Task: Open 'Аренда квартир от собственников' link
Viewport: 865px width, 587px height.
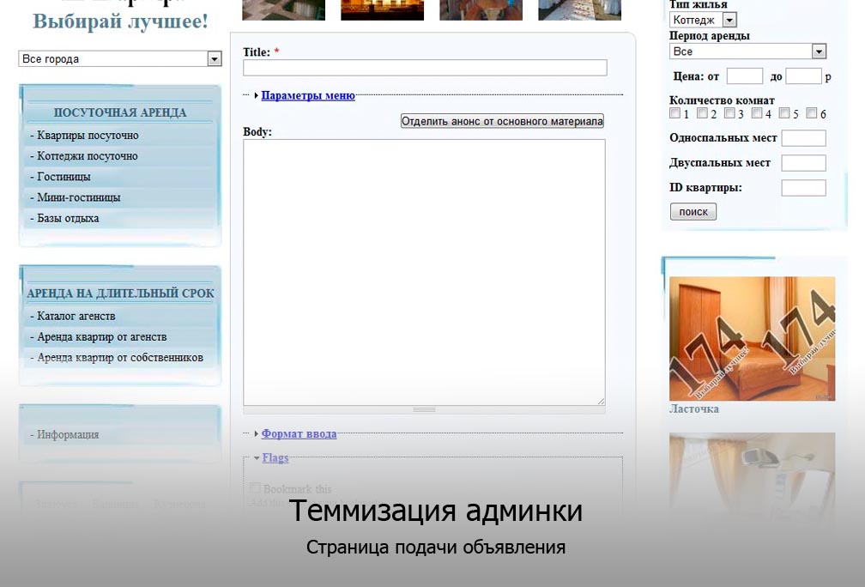Action: [120, 358]
